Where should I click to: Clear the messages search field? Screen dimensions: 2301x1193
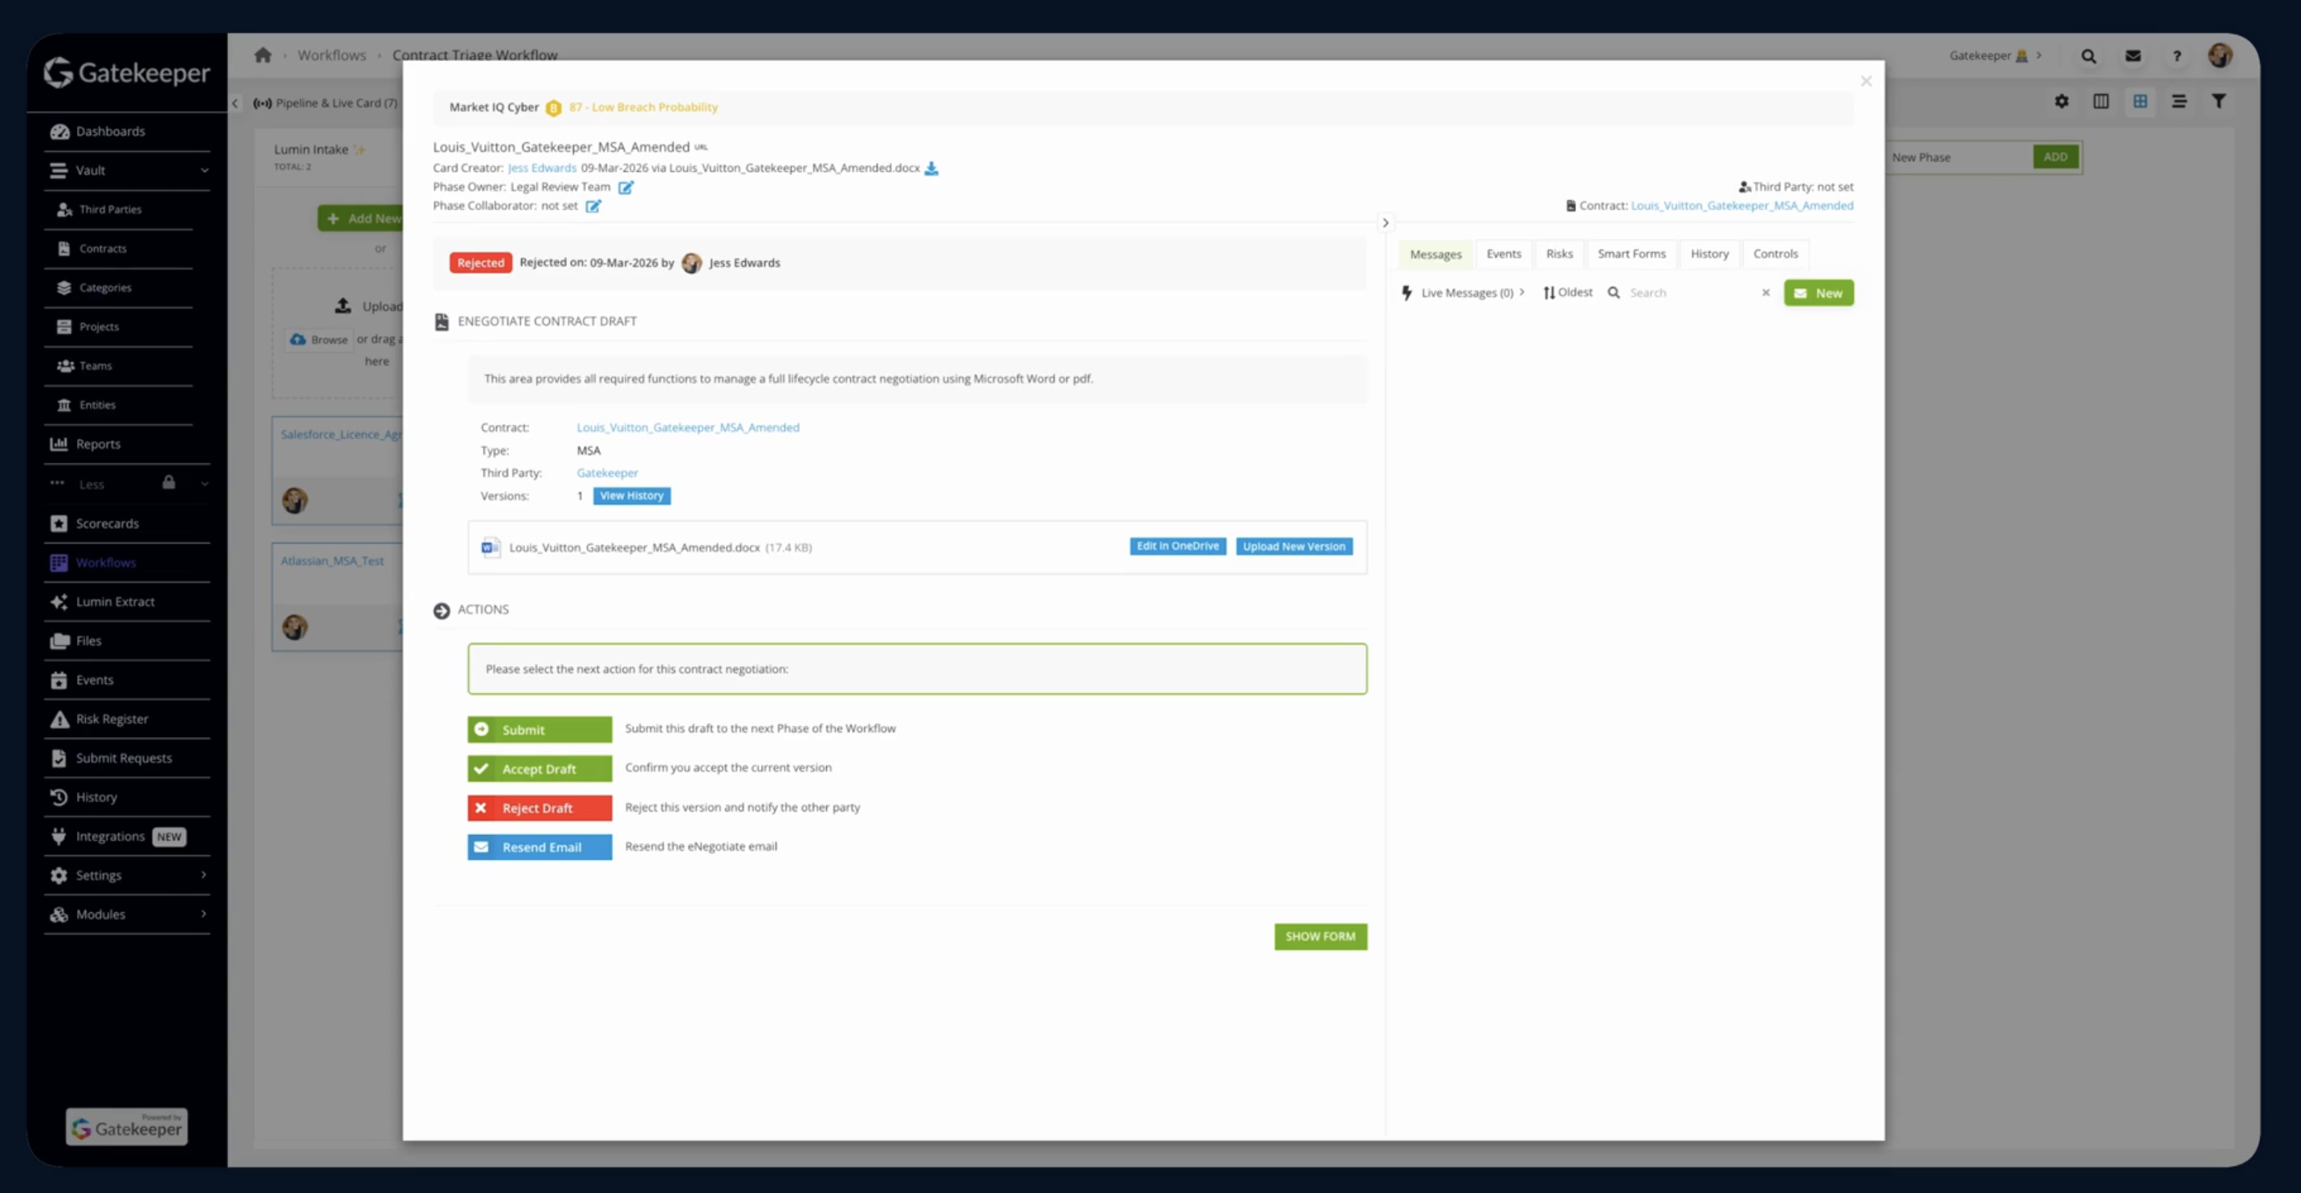tap(1765, 292)
